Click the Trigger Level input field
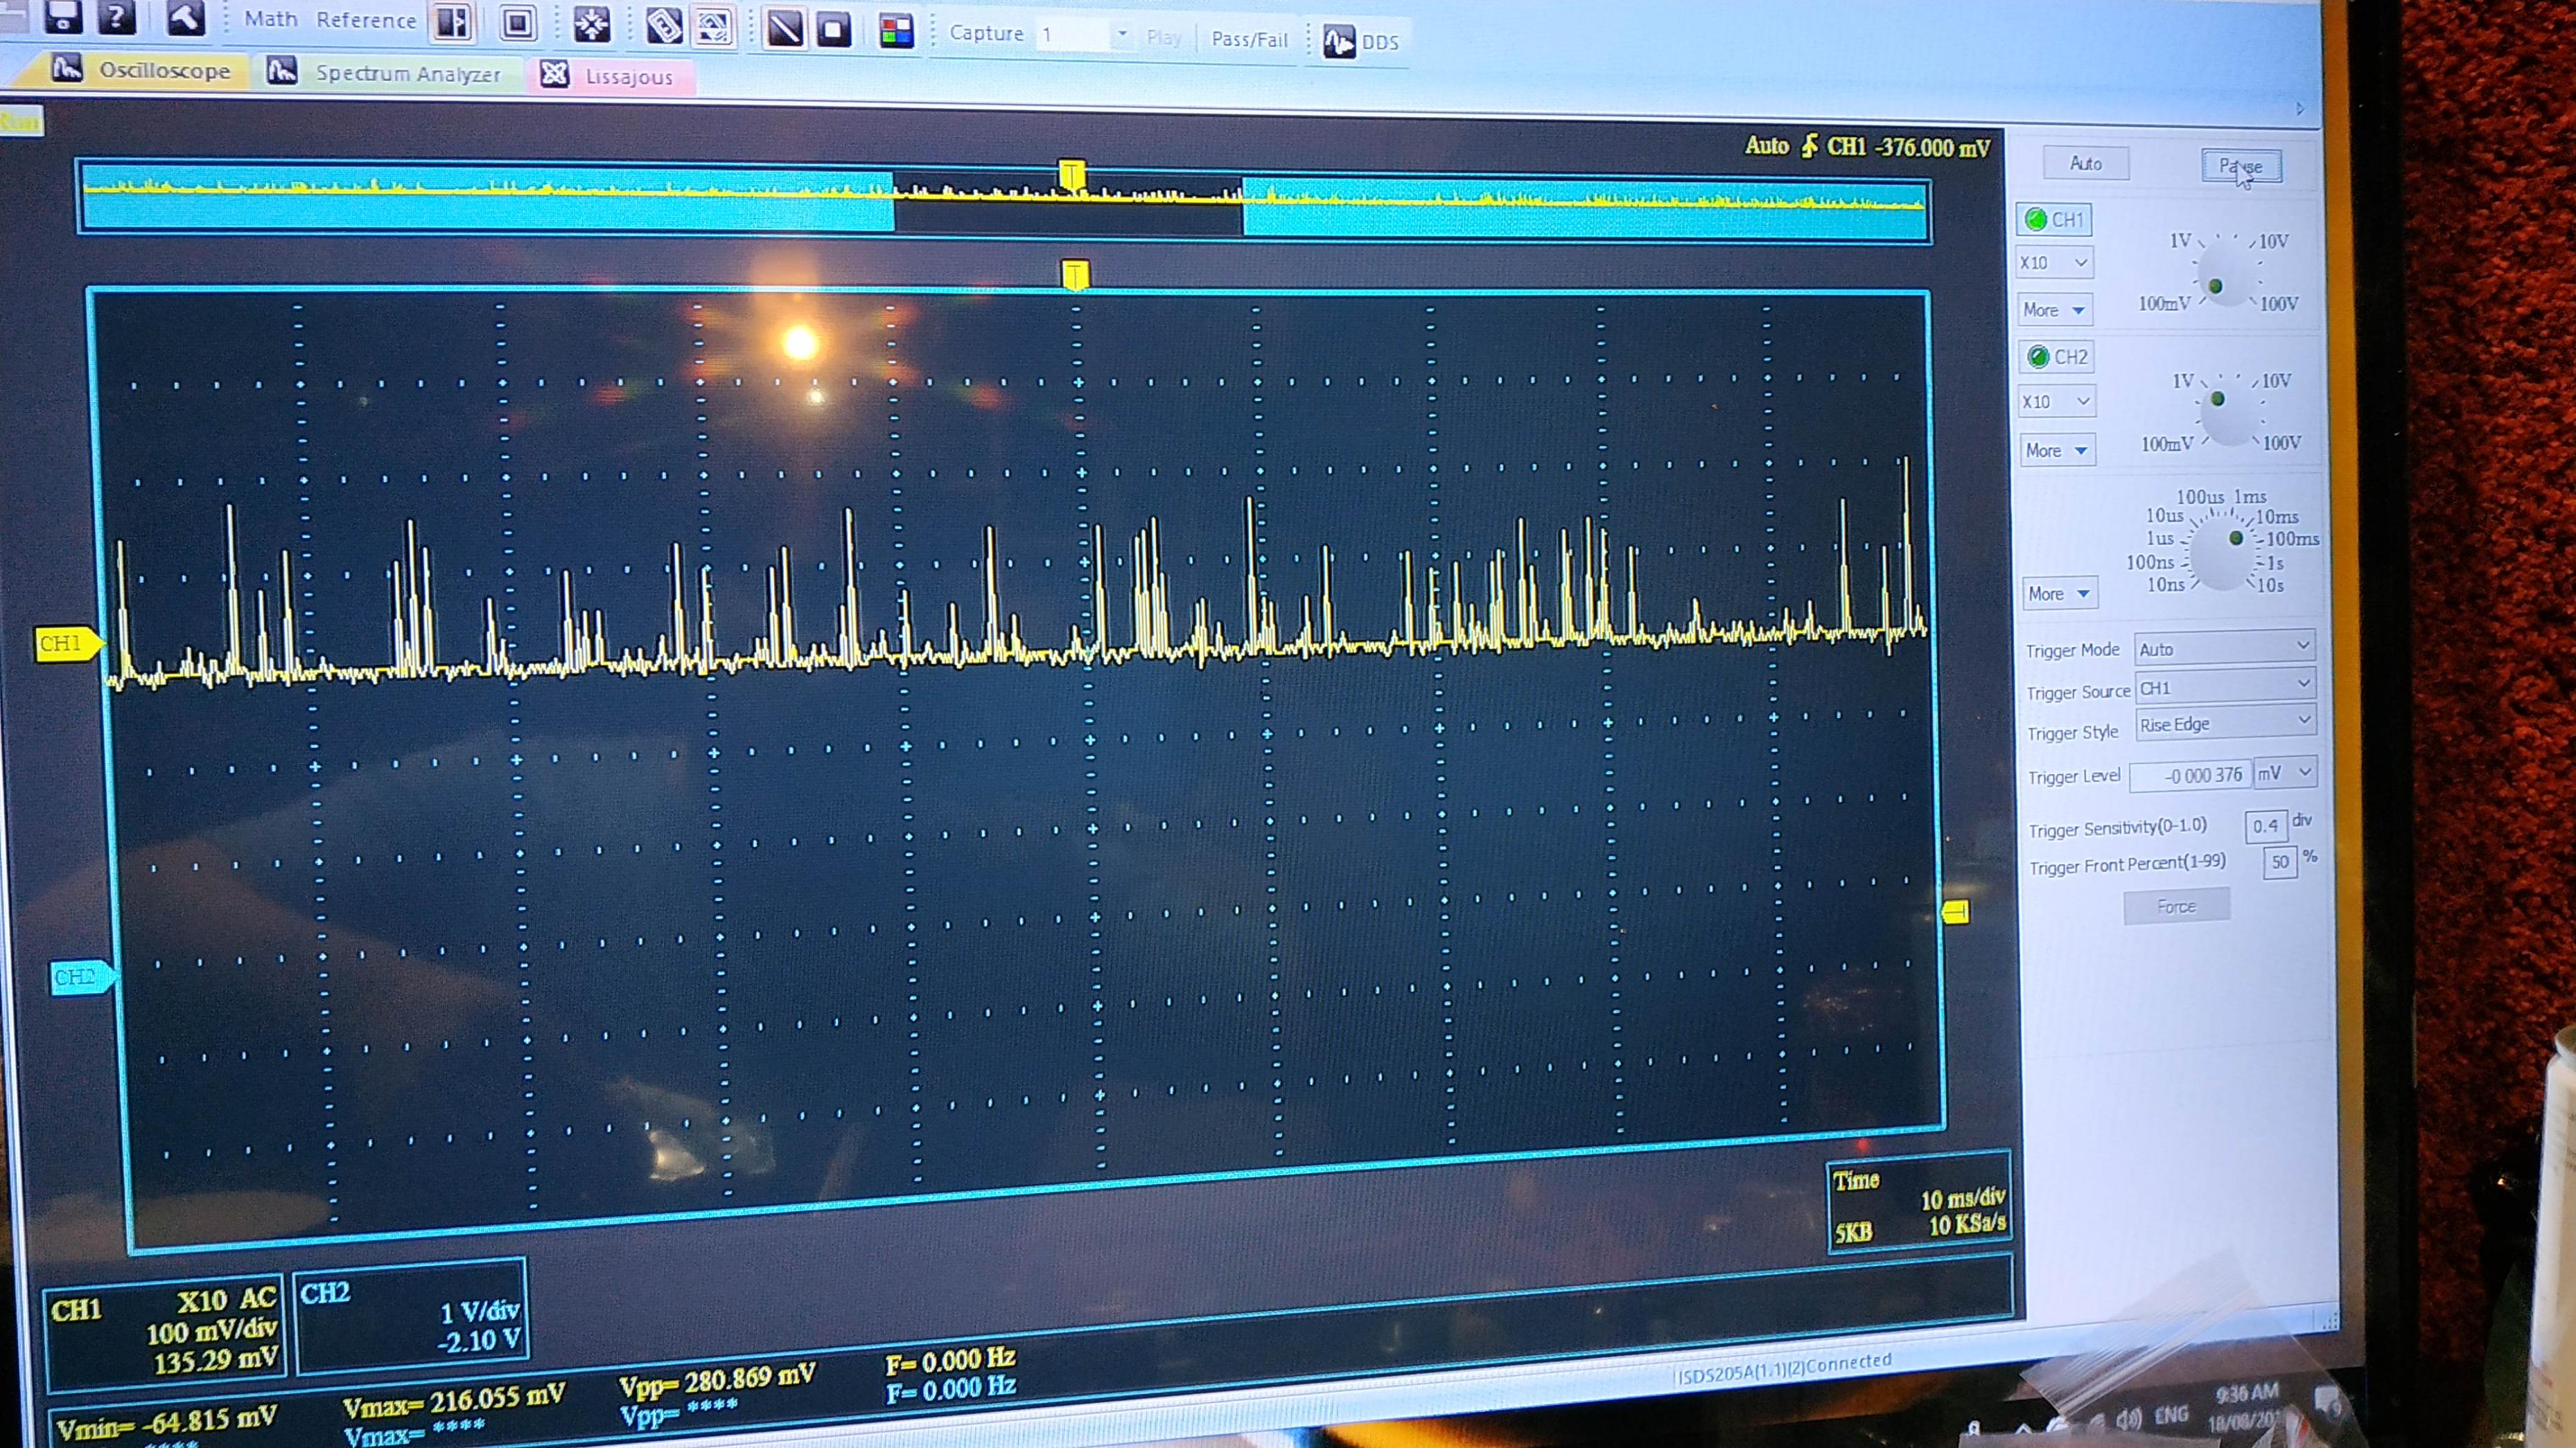This screenshot has width=2576, height=1448. pyautogui.click(x=2189, y=774)
